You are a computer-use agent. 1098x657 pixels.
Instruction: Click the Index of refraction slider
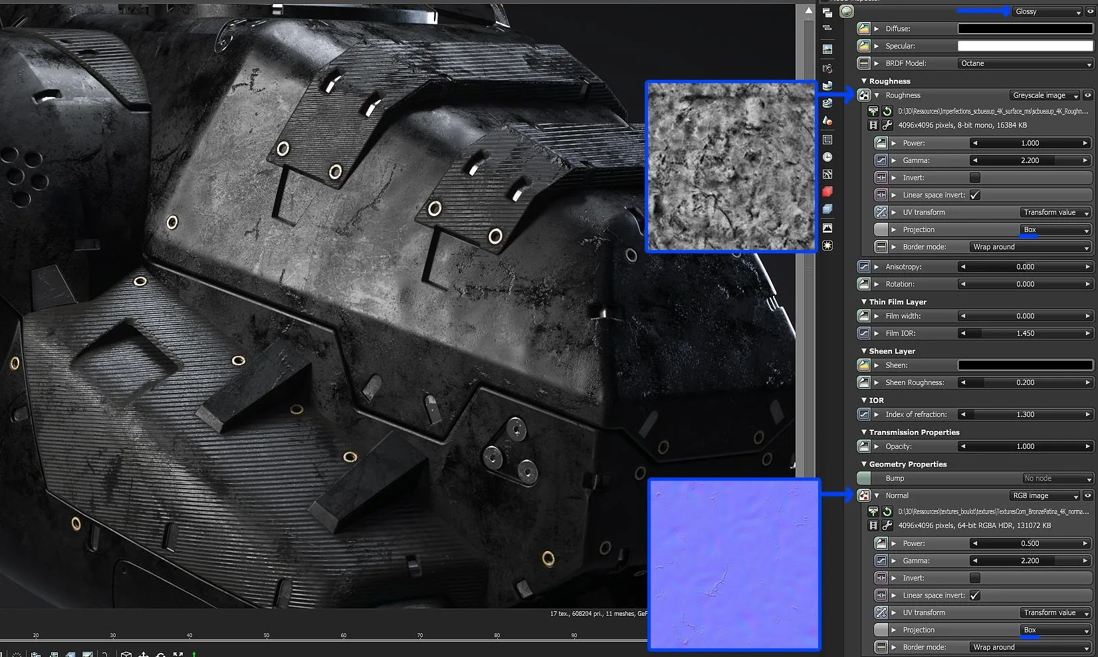[x=1026, y=414]
